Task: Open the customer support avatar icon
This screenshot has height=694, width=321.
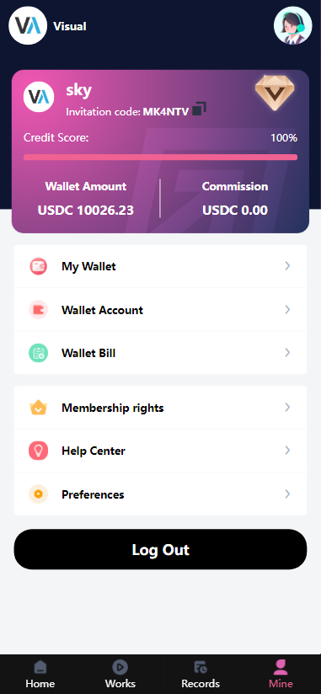Action: (x=293, y=25)
